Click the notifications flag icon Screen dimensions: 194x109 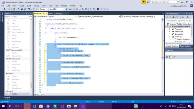coord(144,2)
